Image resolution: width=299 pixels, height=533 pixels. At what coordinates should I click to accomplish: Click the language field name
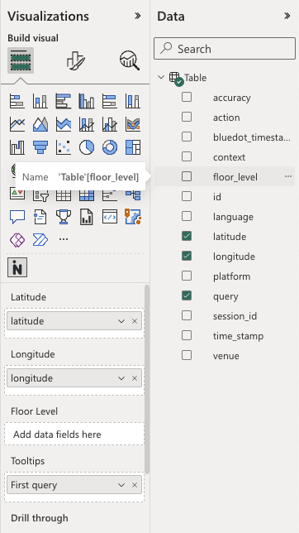233,217
